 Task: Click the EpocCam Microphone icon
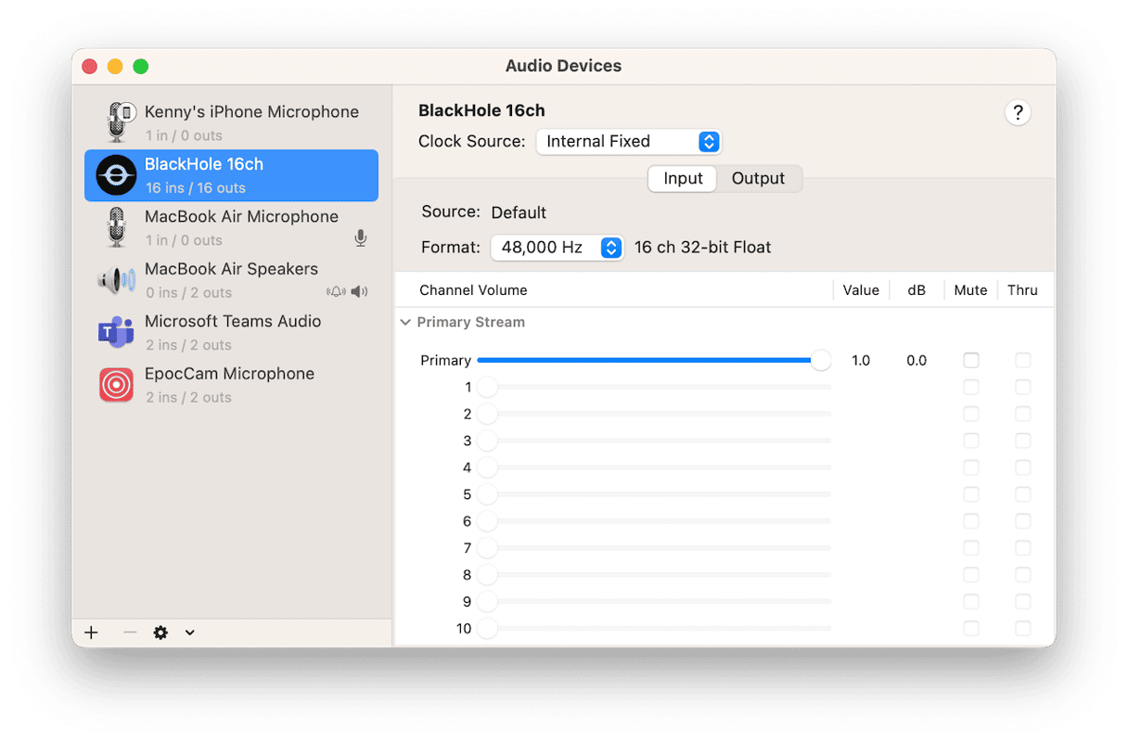(116, 385)
